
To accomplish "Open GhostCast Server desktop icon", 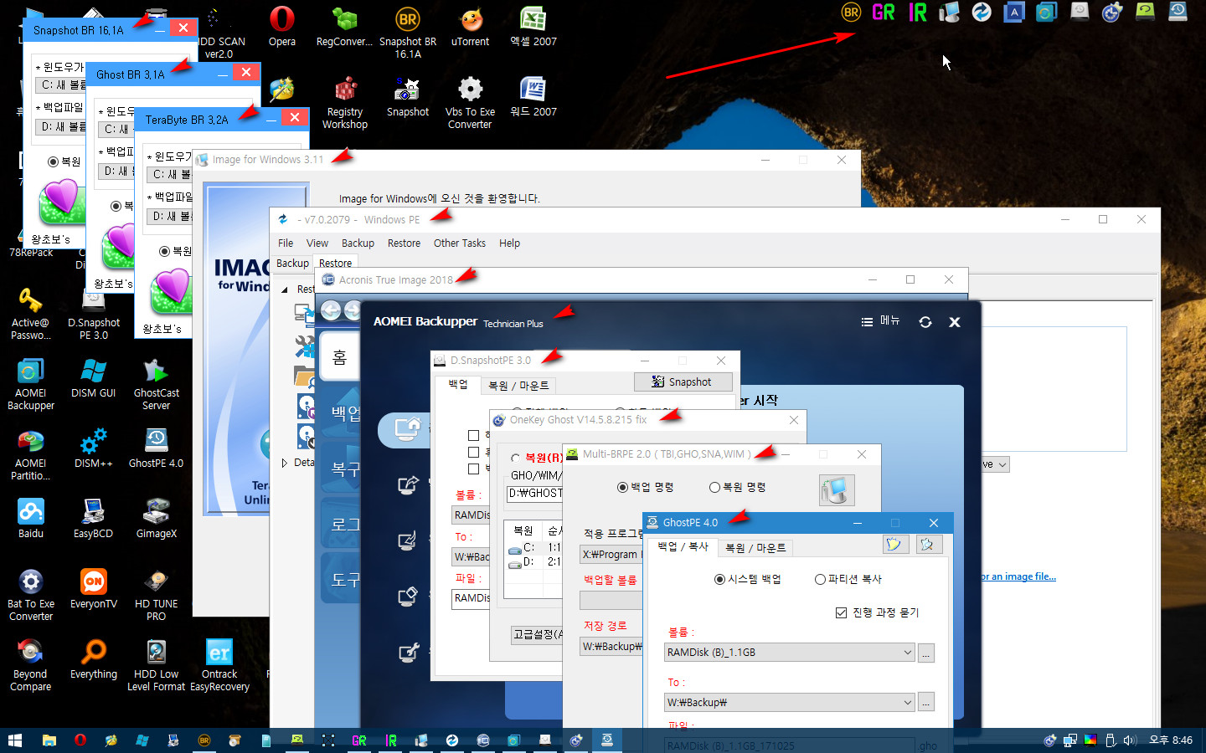I will click(156, 384).
